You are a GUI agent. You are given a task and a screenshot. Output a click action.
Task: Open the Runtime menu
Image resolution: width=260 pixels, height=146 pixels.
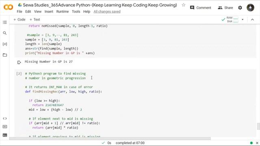click(62, 12)
